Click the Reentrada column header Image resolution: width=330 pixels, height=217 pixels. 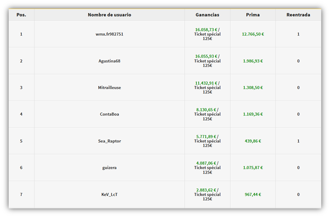[x=298, y=15]
